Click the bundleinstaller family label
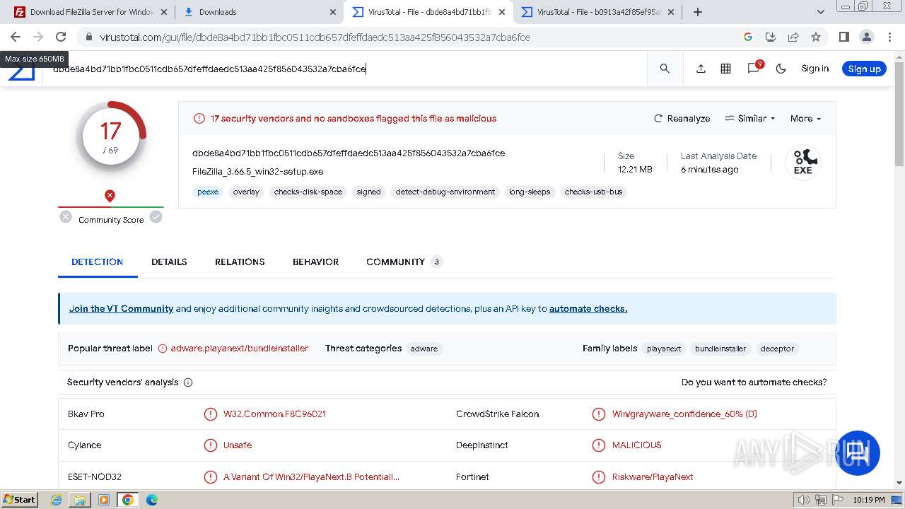This screenshot has height=509, width=905. tap(720, 349)
